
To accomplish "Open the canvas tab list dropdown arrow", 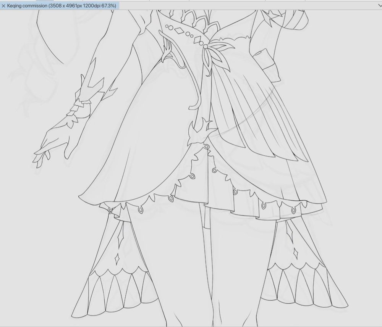I will tap(380, 6).
